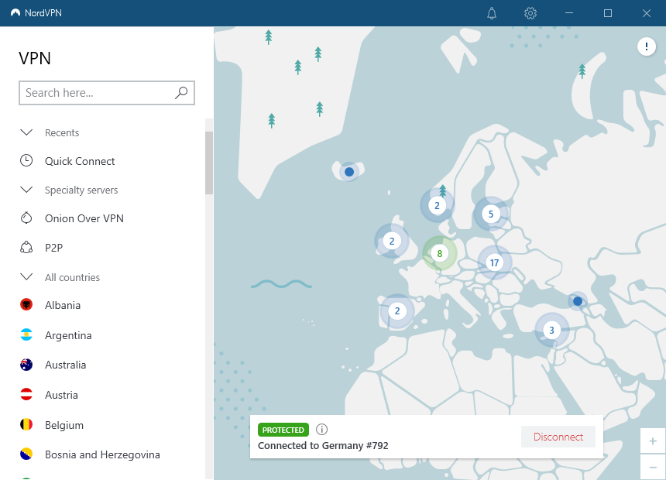Image resolution: width=666 pixels, height=480 pixels.
Task: Click the Australia flag icon
Action: (x=26, y=365)
